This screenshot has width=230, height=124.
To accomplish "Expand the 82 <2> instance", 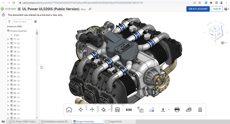I will 8,68.
